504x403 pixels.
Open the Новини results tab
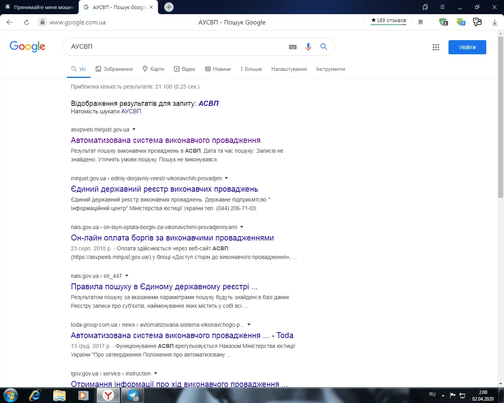218,69
